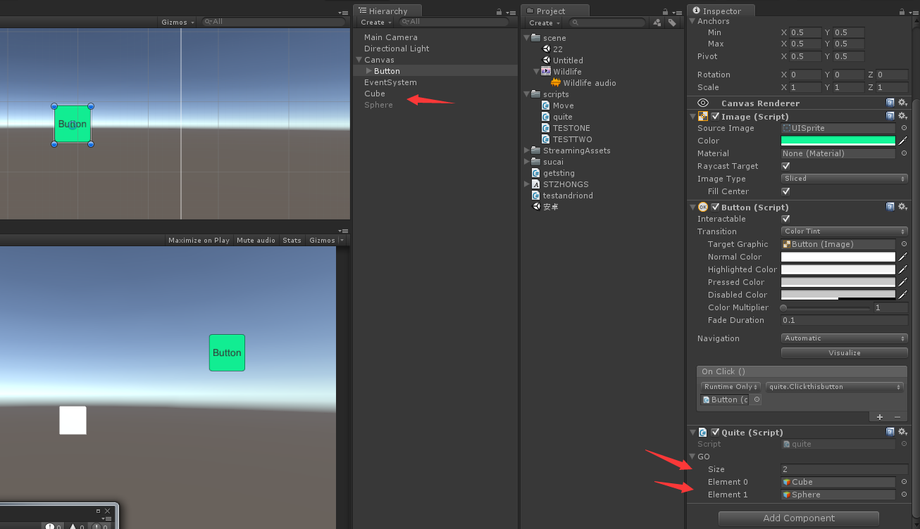920x529 pixels.
Task: Toggle the Interactable checkbox off
Action: point(785,219)
